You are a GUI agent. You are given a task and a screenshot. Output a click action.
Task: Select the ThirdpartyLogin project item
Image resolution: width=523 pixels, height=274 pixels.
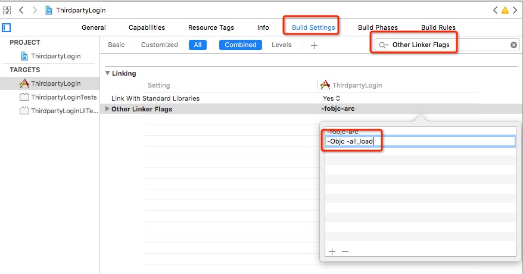click(x=51, y=56)
